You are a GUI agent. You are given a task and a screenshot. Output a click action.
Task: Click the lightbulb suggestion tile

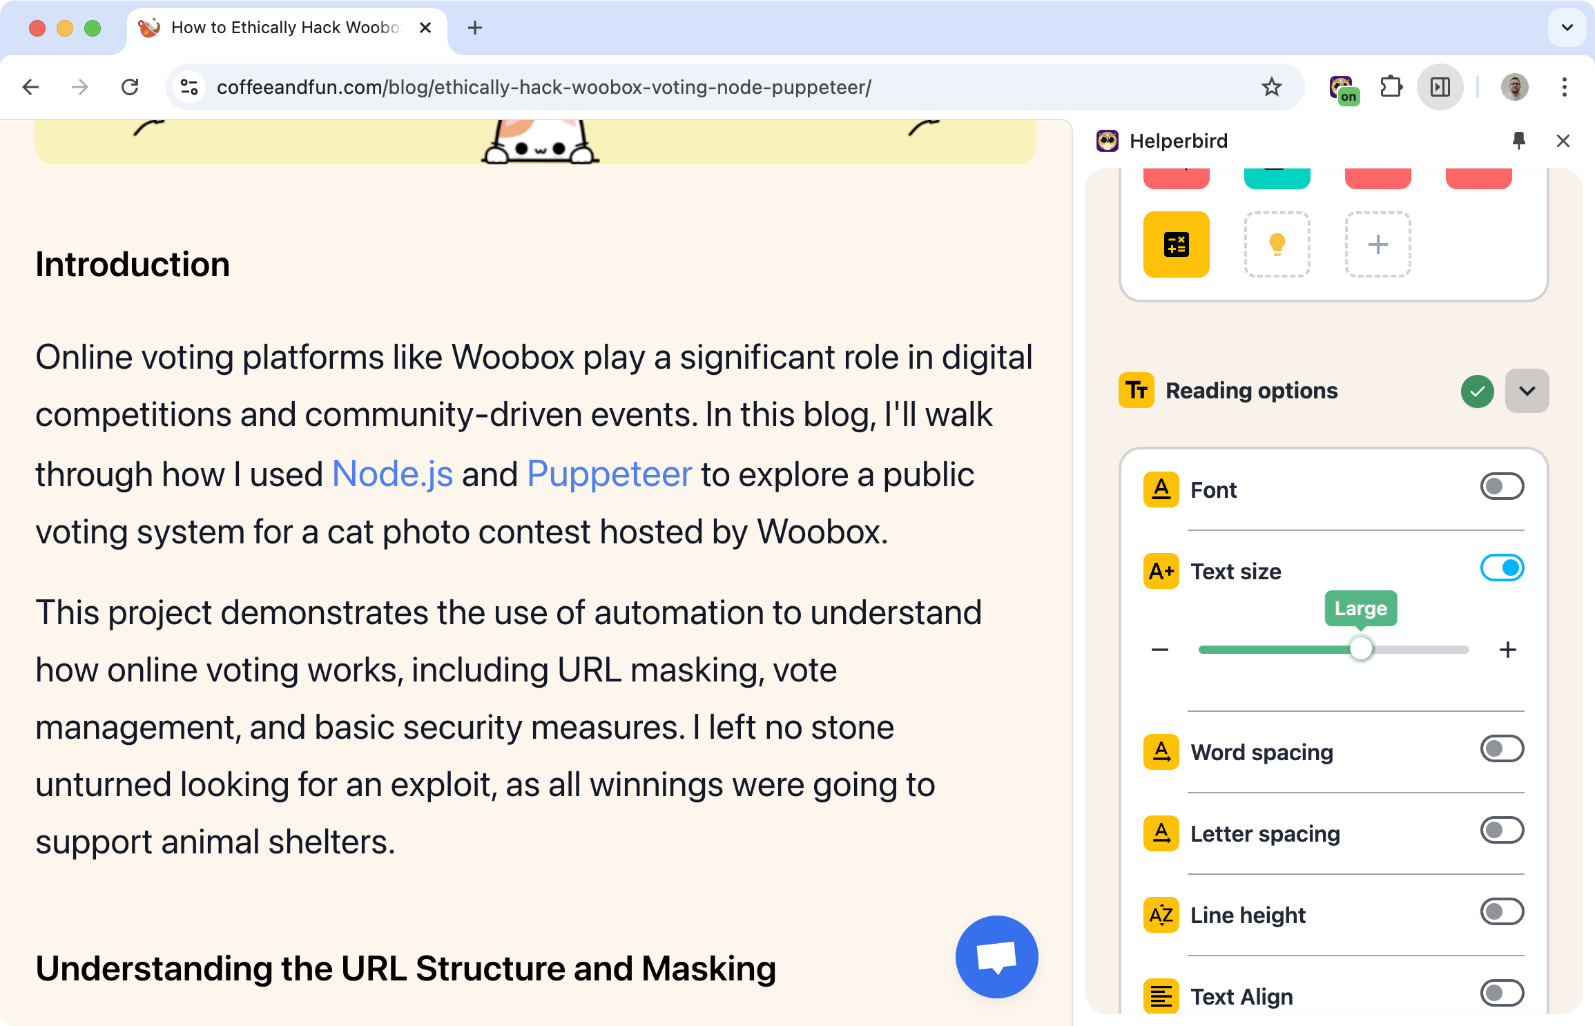(x=1277, y=244)
